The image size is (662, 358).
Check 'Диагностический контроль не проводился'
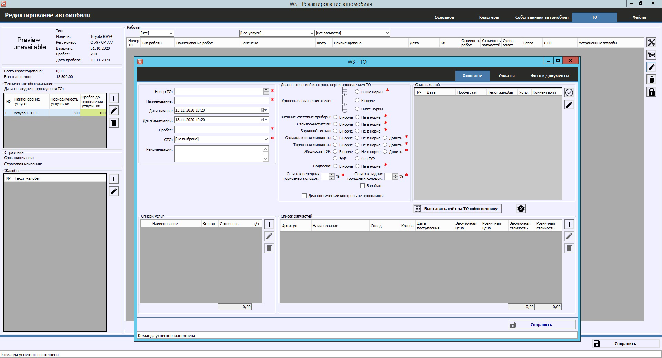tap(304, 196)
